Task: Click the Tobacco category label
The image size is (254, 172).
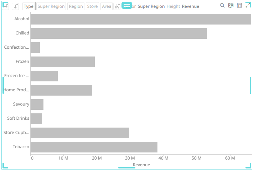Action: click(21, 147)
